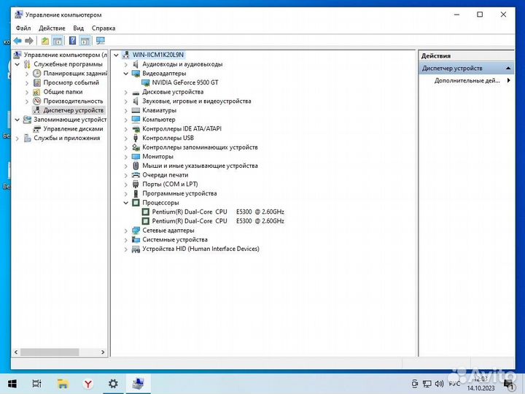
Task: Click the left tree horizontal scrollbar thumb
Action: coord(50,352)
